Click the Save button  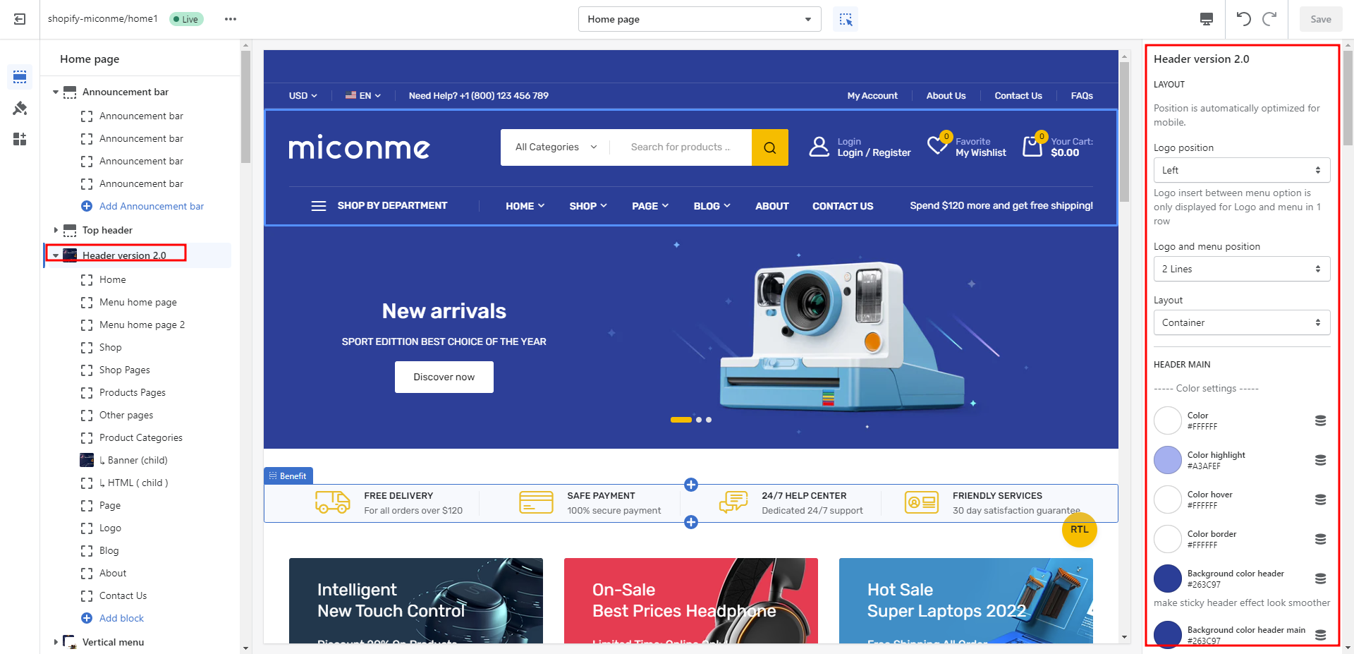click(1320, 19)
